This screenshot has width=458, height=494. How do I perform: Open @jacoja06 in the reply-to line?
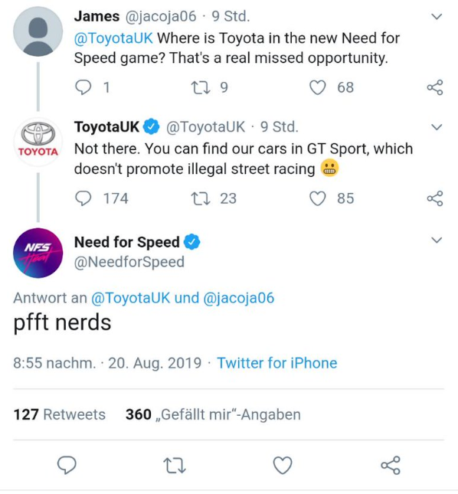point(239,298)
